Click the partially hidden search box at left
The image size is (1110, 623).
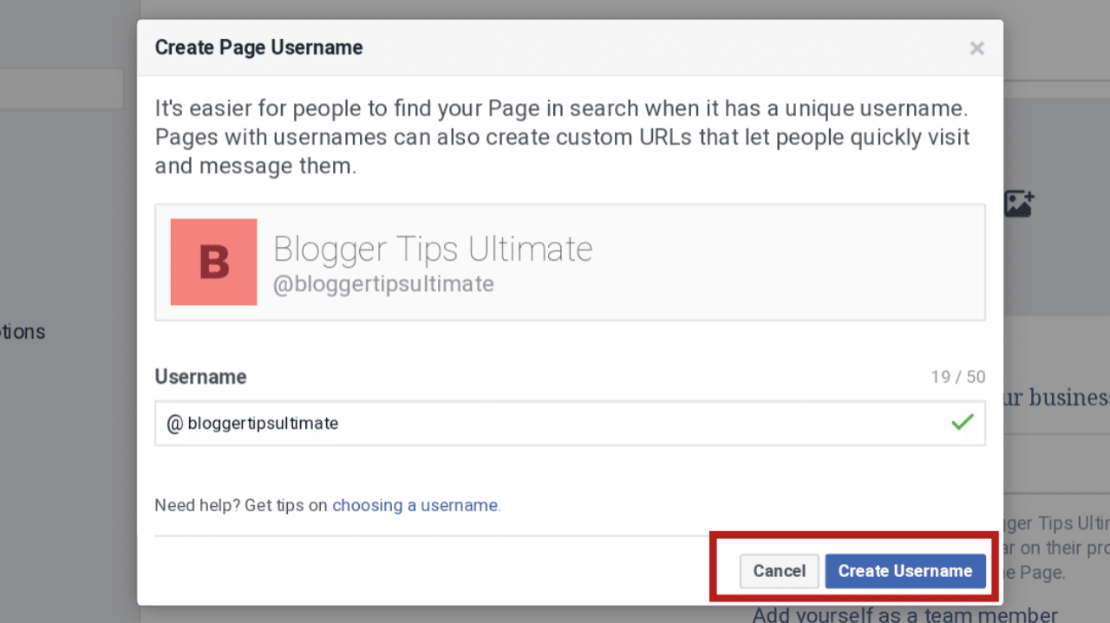point(61,89)
